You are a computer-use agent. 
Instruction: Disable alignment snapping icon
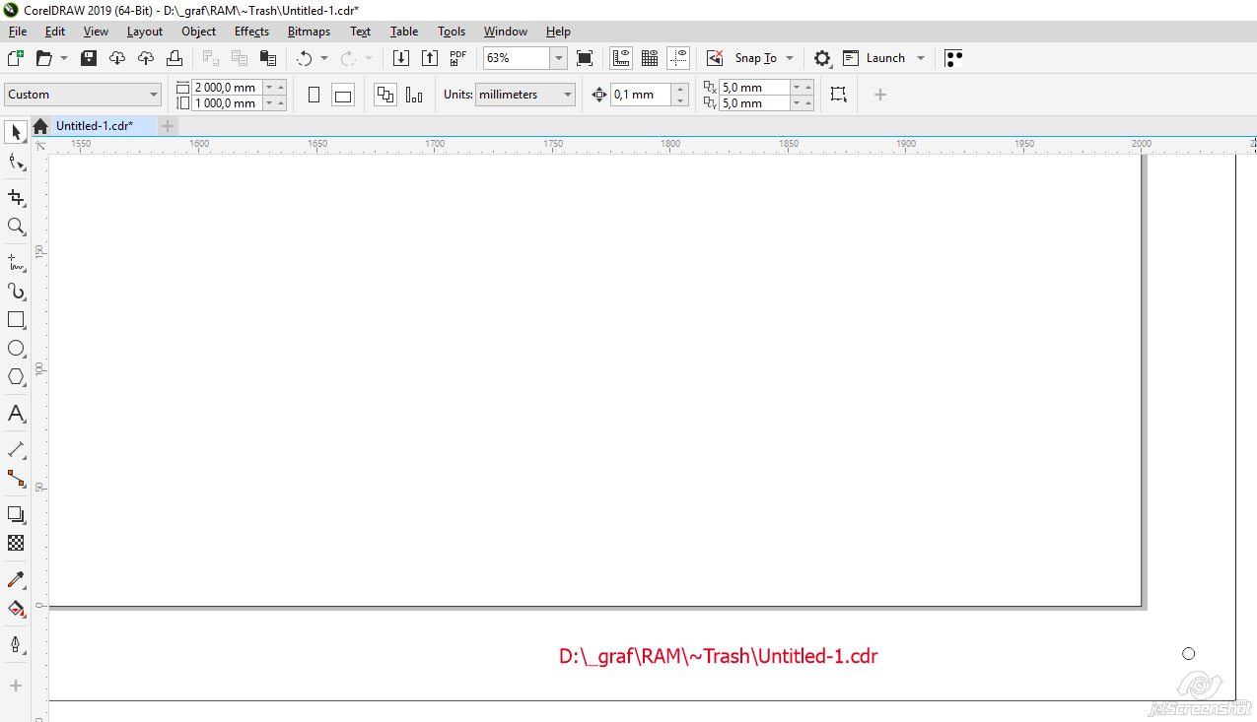tap(716, 58)
